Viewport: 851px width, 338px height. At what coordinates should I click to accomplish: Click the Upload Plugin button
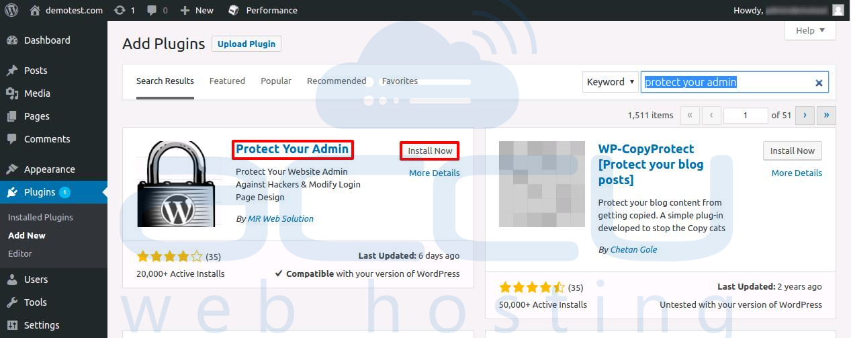247,44
